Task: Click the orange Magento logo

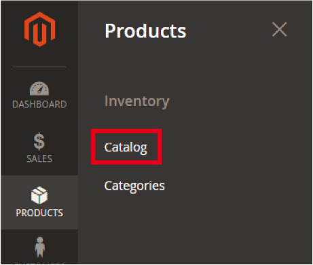Action: coord(39,29)
